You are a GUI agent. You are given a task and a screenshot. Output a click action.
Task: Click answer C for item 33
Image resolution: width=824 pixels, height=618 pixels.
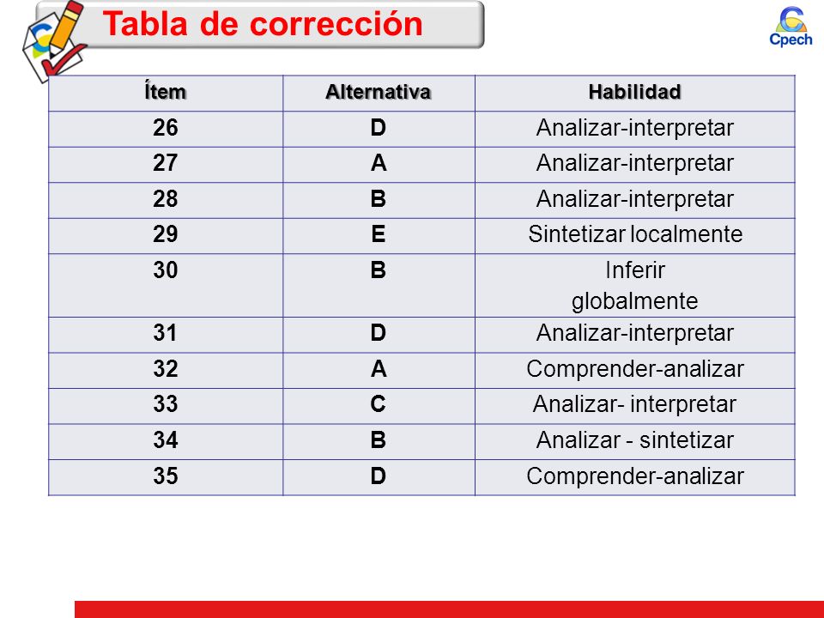[x=379, y=406]
